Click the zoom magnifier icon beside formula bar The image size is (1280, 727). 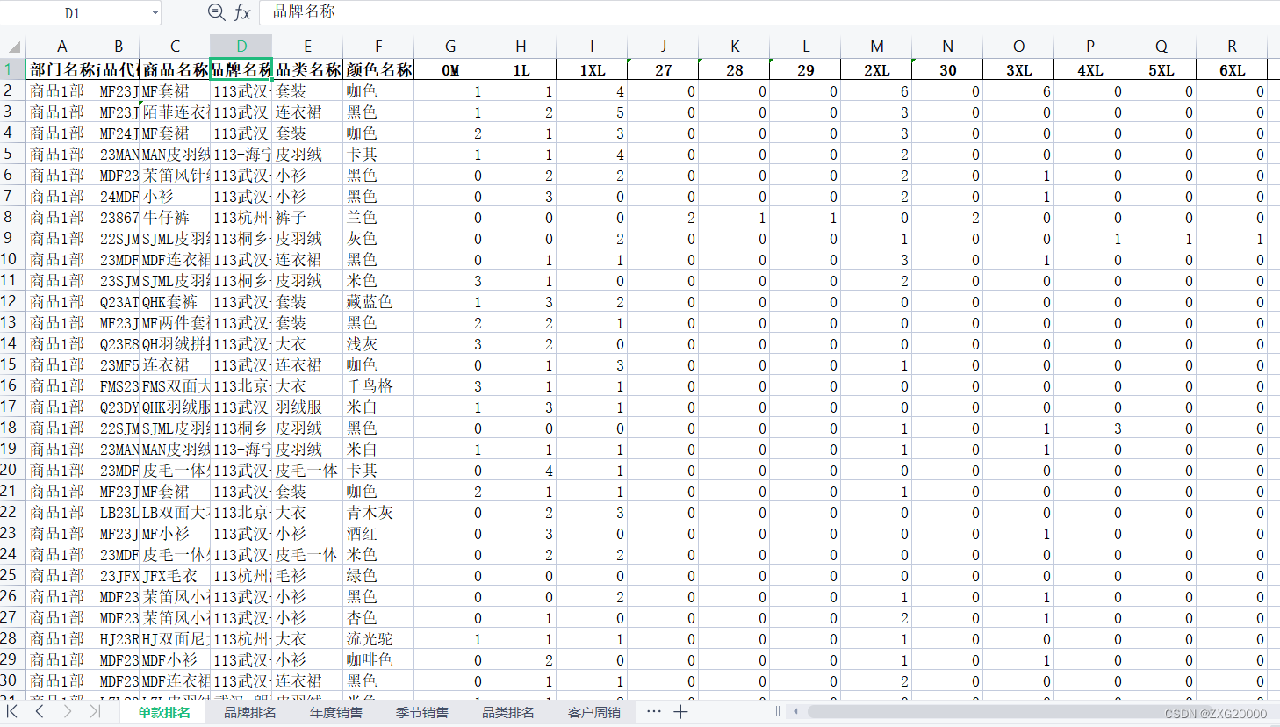pyautogui.click(x=216, y=12)
